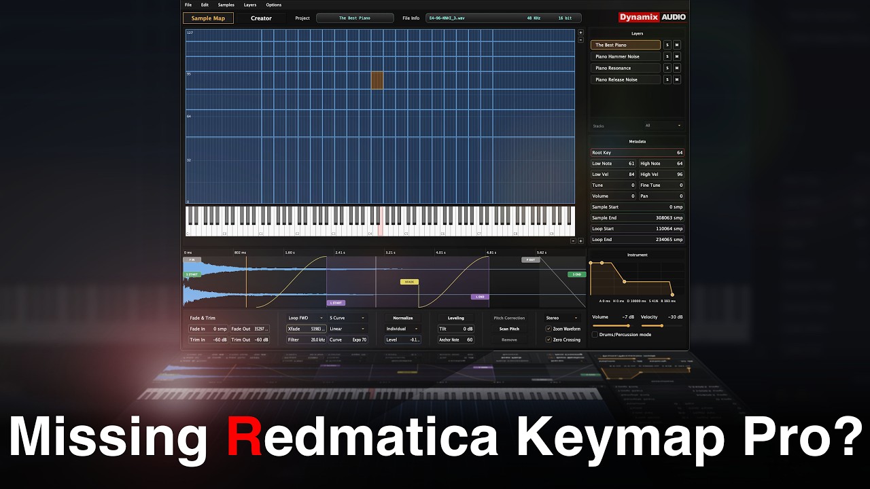
Task: Solo the Piano Hammer Noise layer
Action: (667, 56)
